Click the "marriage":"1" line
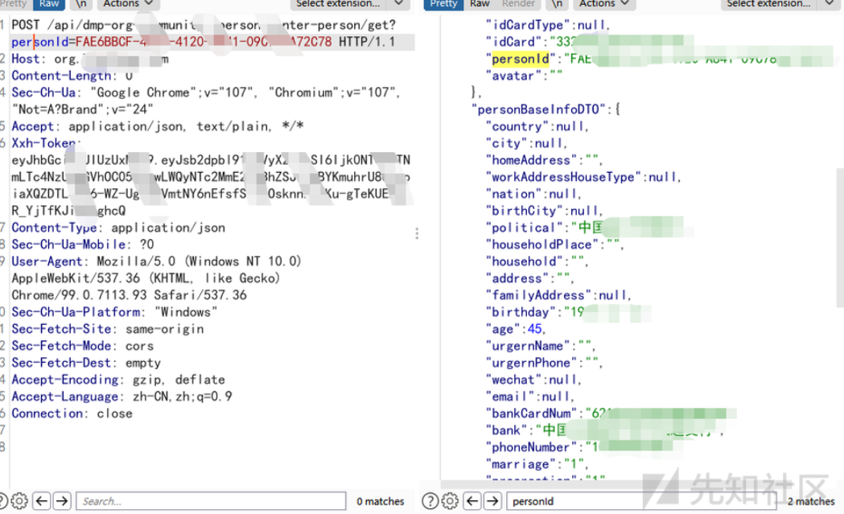Viewport: 844px width, 514px height. [x=537, y=464]
